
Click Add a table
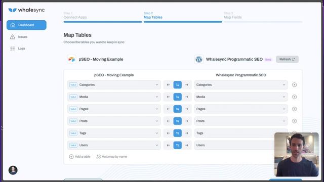click(x=80, y=157)
